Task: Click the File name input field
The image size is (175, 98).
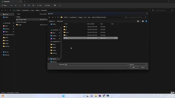Action: pos(97,65)
